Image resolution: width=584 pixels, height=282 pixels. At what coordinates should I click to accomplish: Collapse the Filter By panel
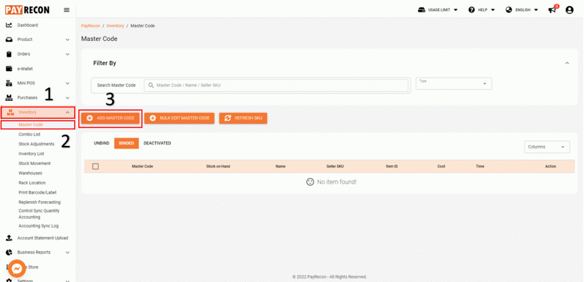(x=567, y=63)
